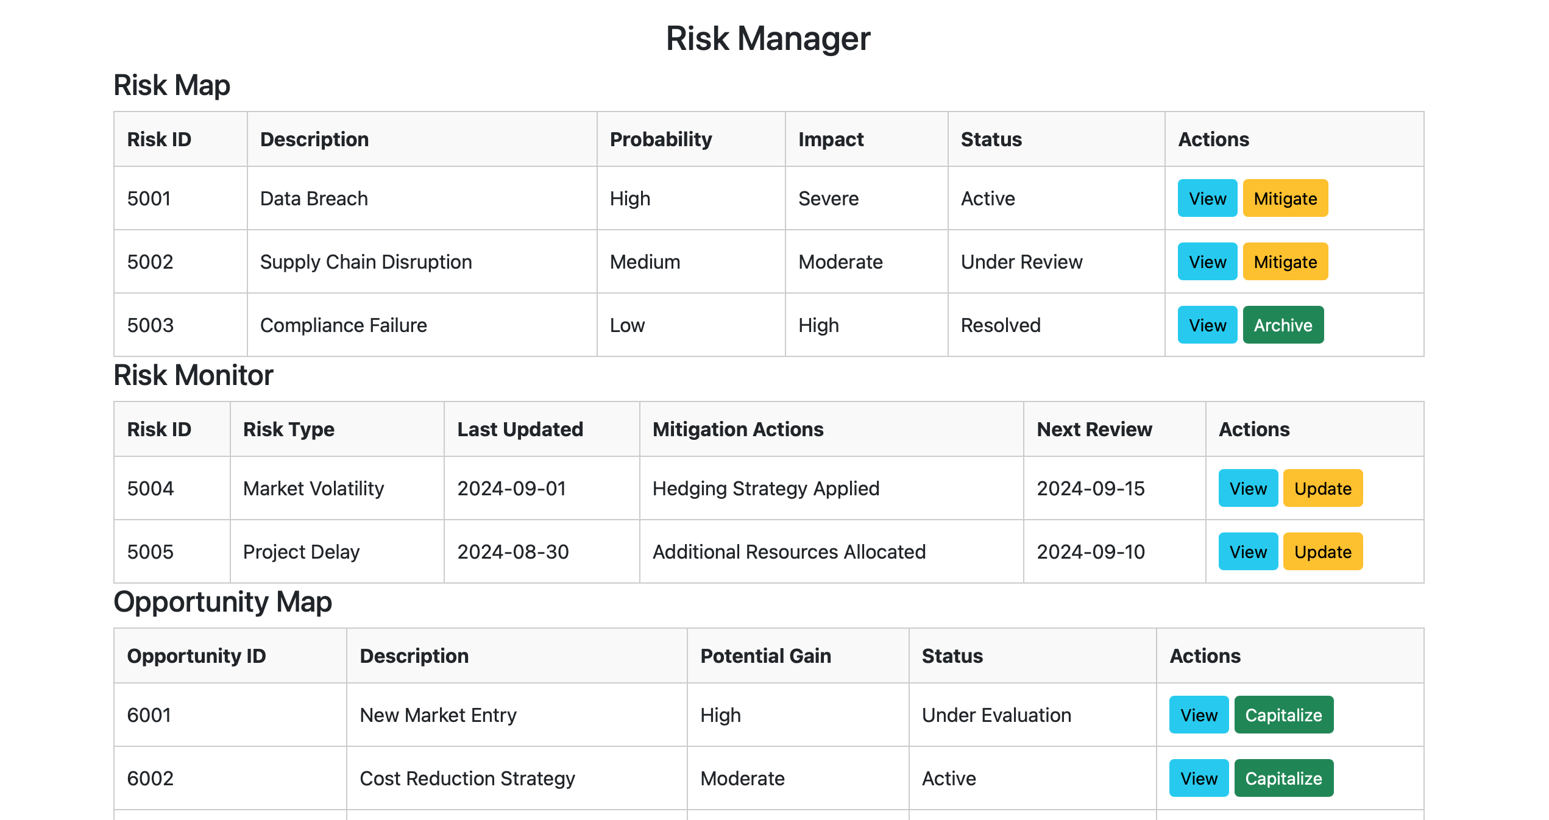
Task: Click the Risk Manager page title
Action: (768, 38)
